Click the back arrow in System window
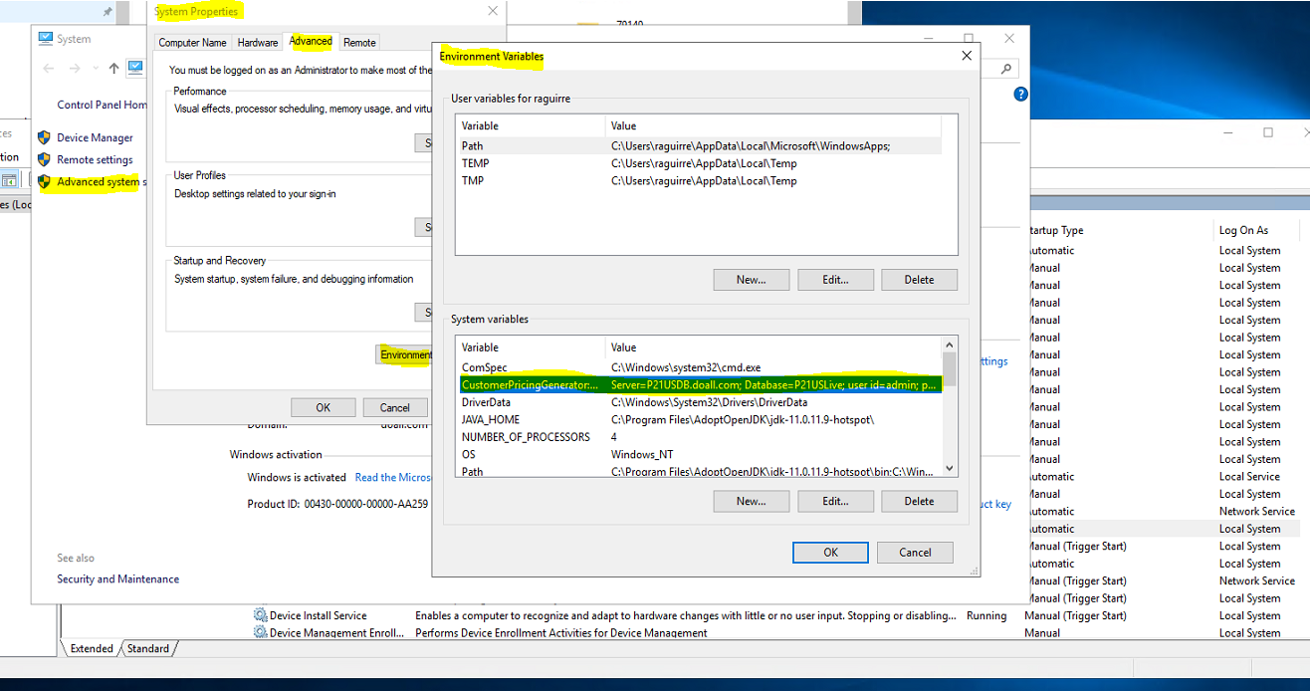 pyautogui.click(x=49, y=69)
